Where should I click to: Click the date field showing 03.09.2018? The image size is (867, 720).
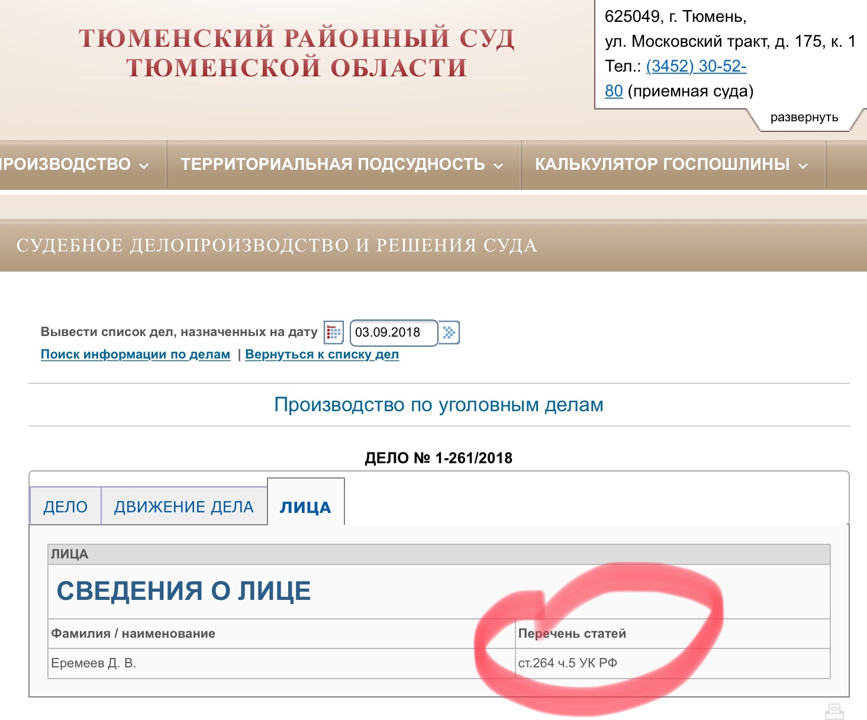point(393,332)
